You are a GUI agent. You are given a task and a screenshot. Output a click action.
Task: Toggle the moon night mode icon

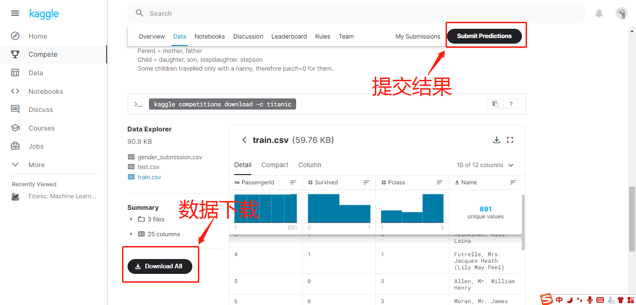tap(569, 300)
